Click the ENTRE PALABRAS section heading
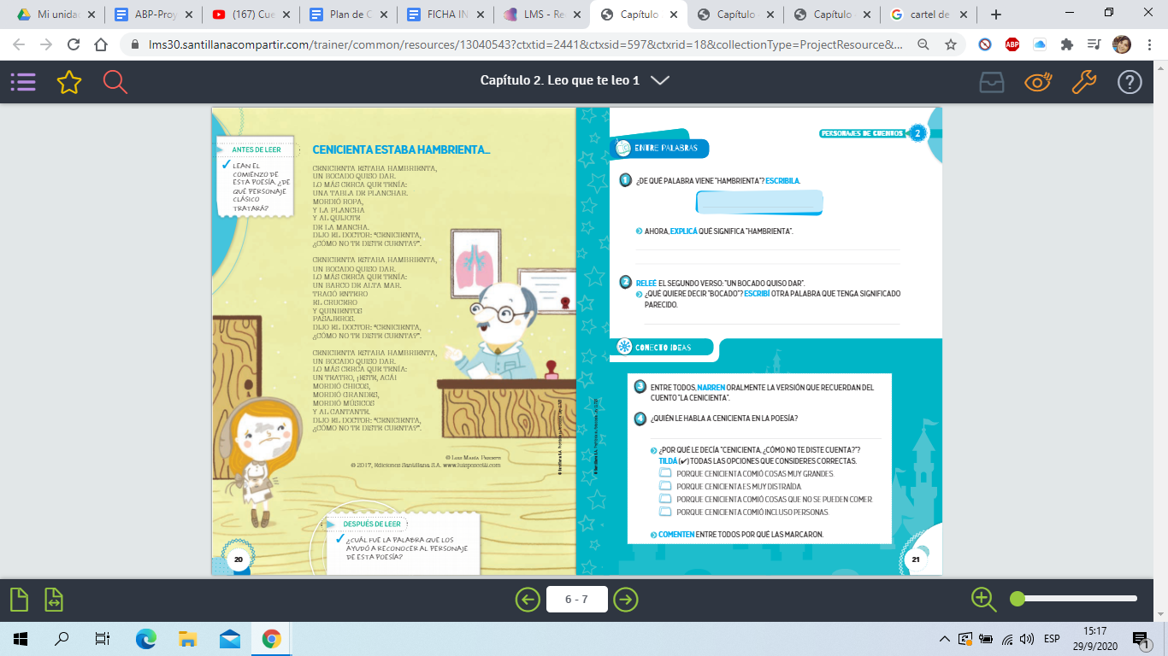Screen dimensions: 1168x656 [x=666, y=149]
